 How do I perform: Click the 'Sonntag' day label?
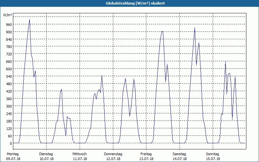pos(212,154)
